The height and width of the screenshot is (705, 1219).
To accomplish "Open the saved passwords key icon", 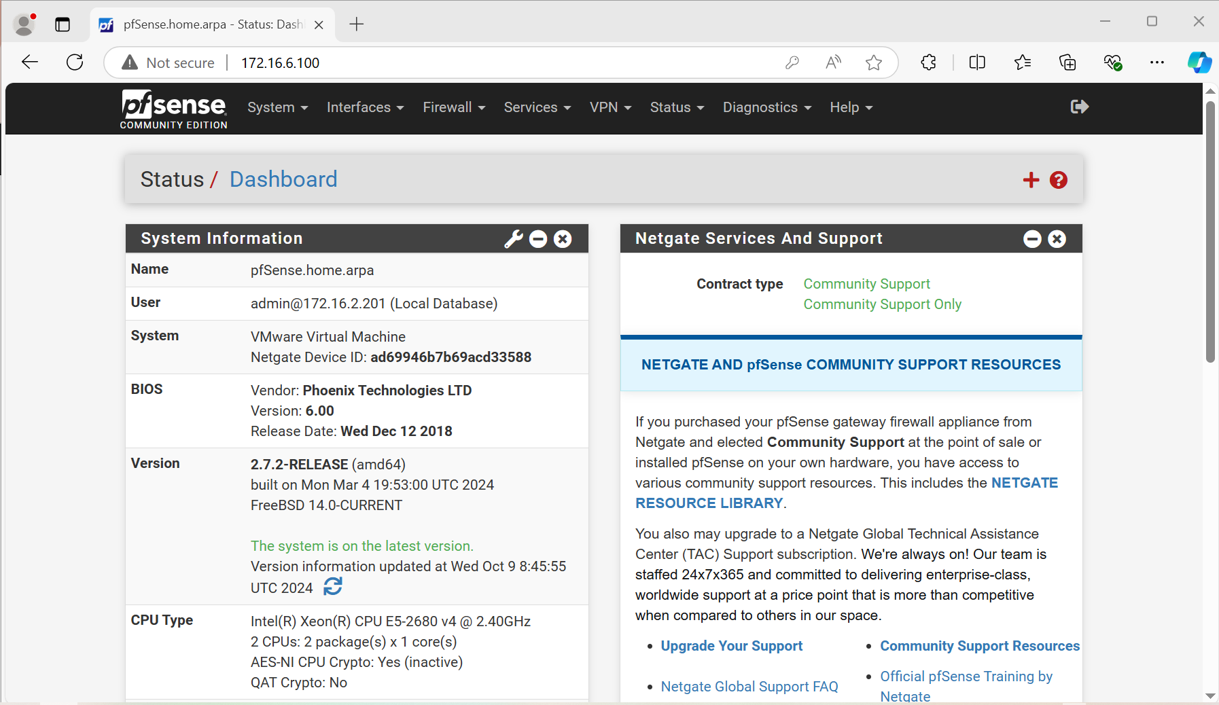I will tap(792, 62).
